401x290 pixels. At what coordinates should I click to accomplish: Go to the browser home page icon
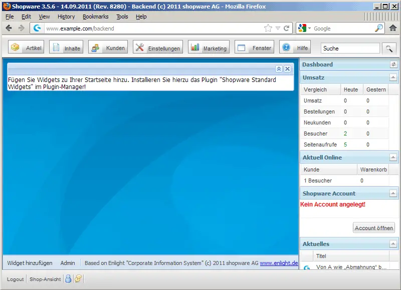tap(393, 28)
